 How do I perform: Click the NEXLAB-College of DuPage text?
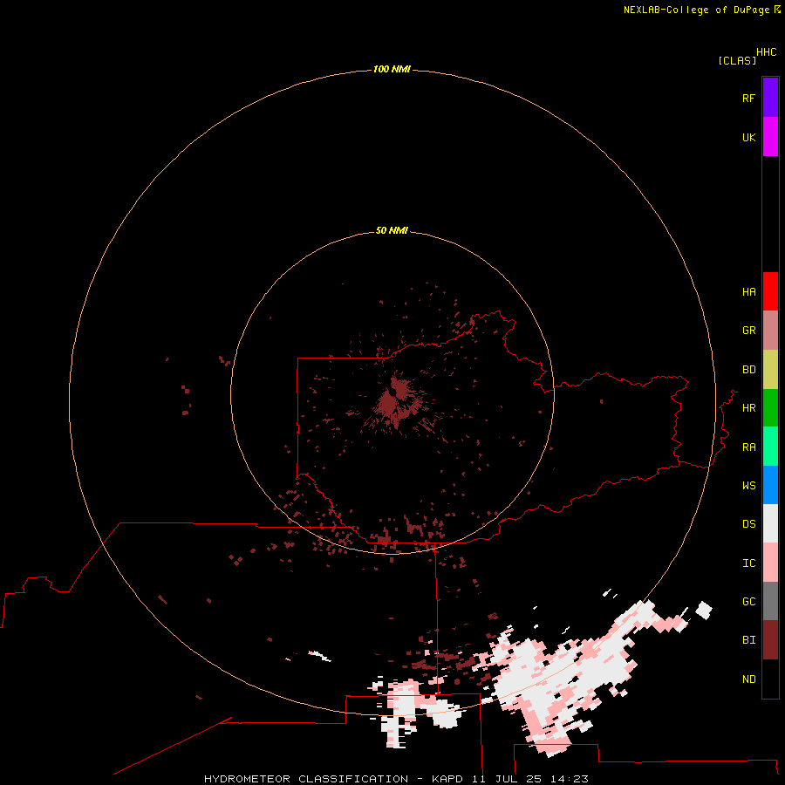(696, 10)
